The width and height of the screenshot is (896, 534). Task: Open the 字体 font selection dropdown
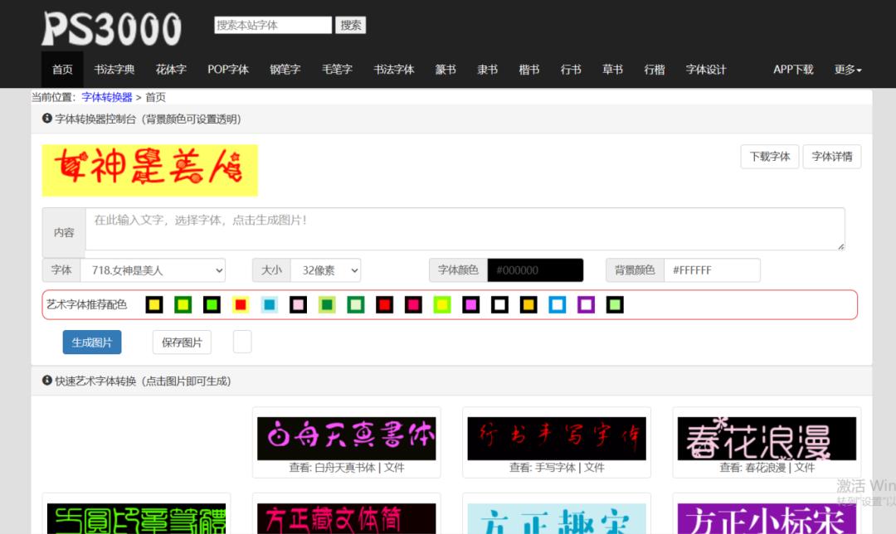coord(156,270)
